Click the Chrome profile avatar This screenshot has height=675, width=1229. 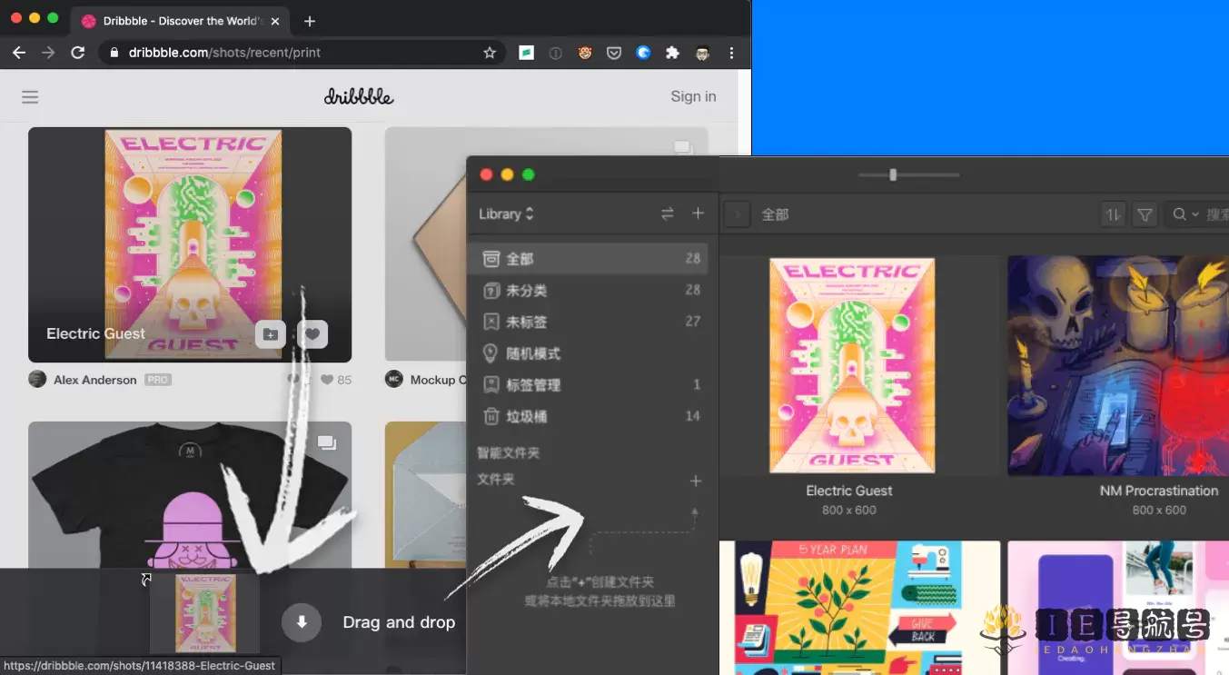click(x=702, y=53)
